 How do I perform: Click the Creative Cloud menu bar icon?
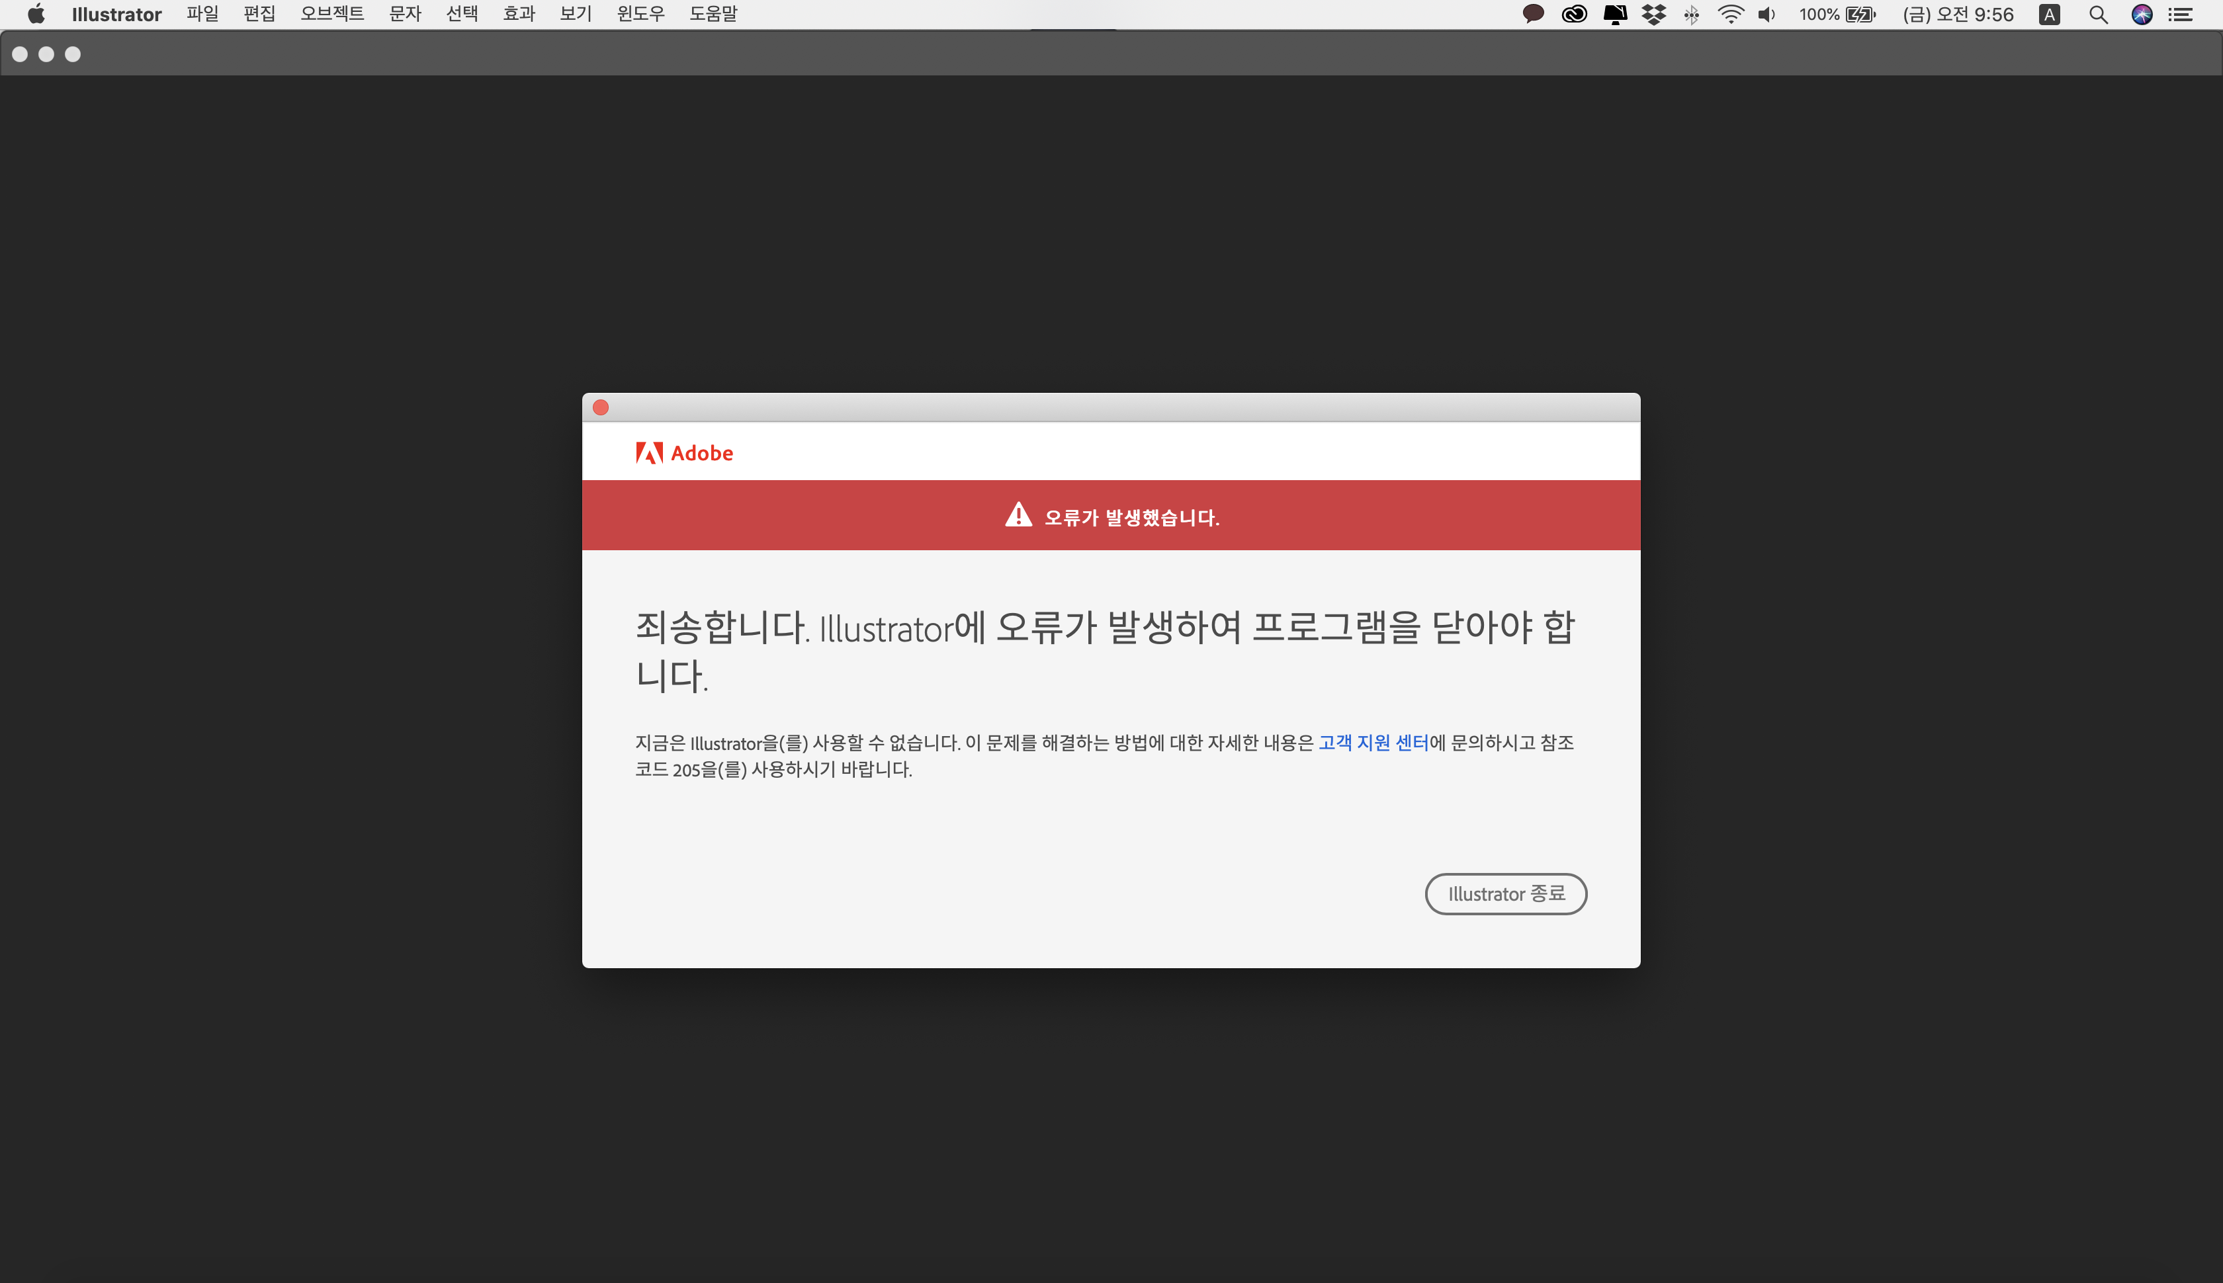pyautogui.click(x=1574, y=14)
